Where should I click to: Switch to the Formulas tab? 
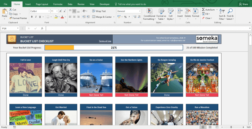58,4
